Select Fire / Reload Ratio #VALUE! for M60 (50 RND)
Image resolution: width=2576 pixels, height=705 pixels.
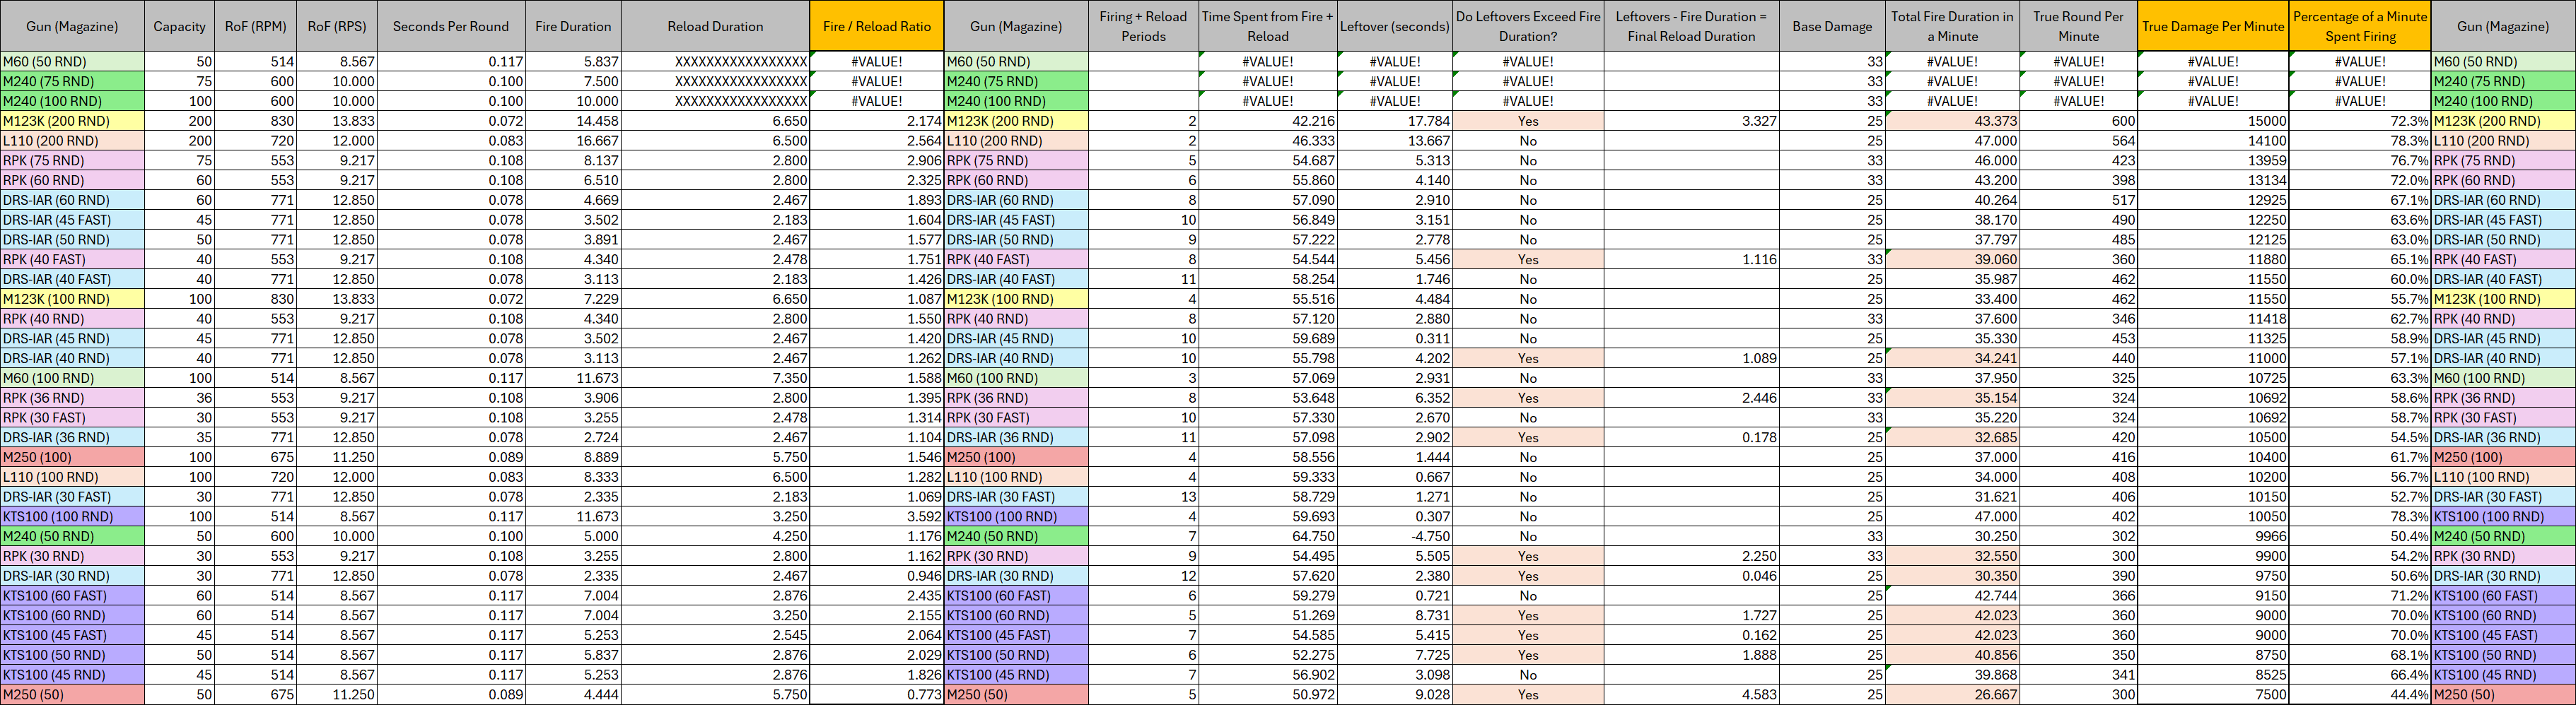coord(877,61)
